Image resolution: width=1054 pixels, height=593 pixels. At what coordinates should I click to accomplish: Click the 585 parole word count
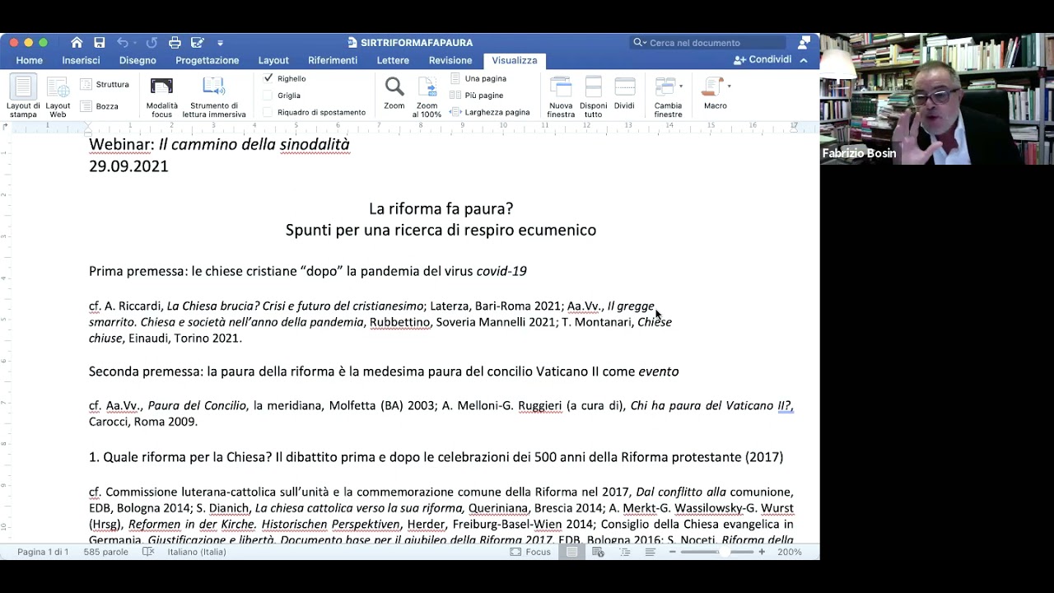[105, 552]
